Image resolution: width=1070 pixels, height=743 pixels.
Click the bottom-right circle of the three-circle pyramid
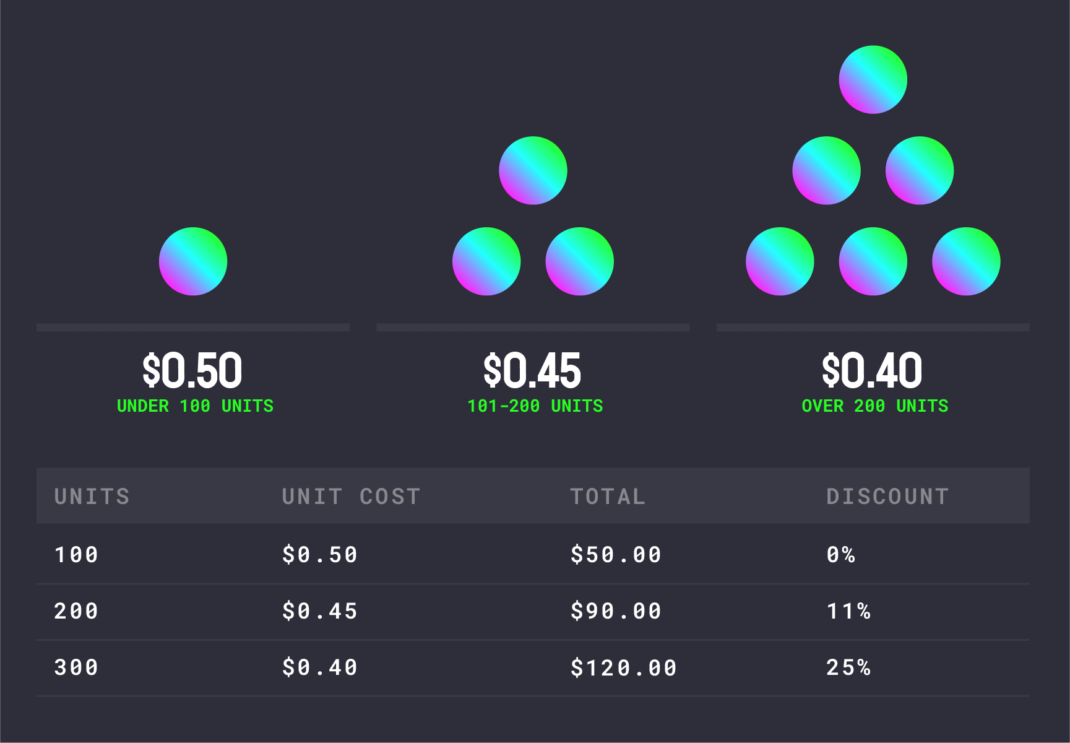point(579,261)
